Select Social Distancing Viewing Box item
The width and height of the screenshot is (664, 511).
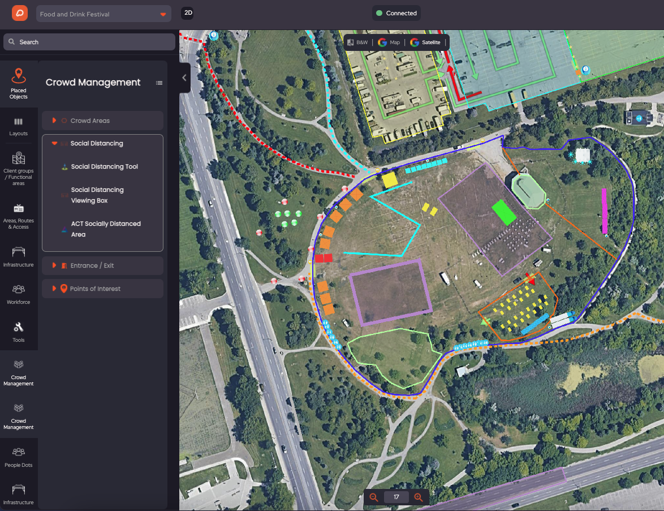[x=97, y=195]
